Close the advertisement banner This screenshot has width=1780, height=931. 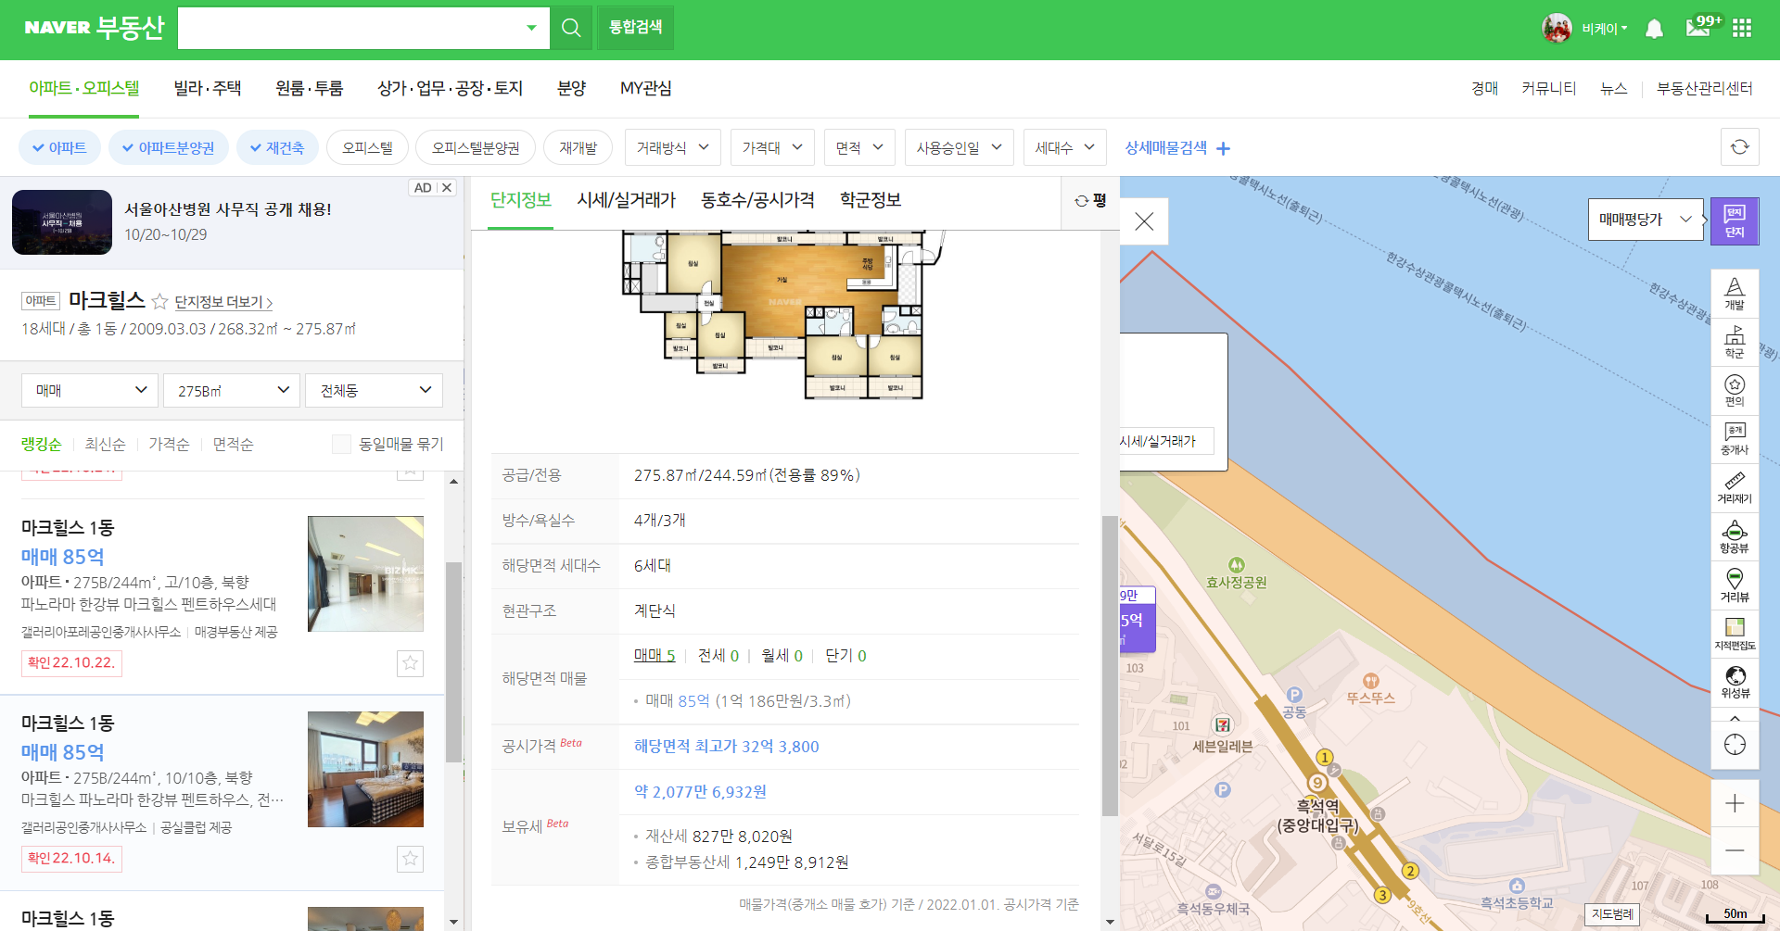pyautogui.click(x=447, y=187)
